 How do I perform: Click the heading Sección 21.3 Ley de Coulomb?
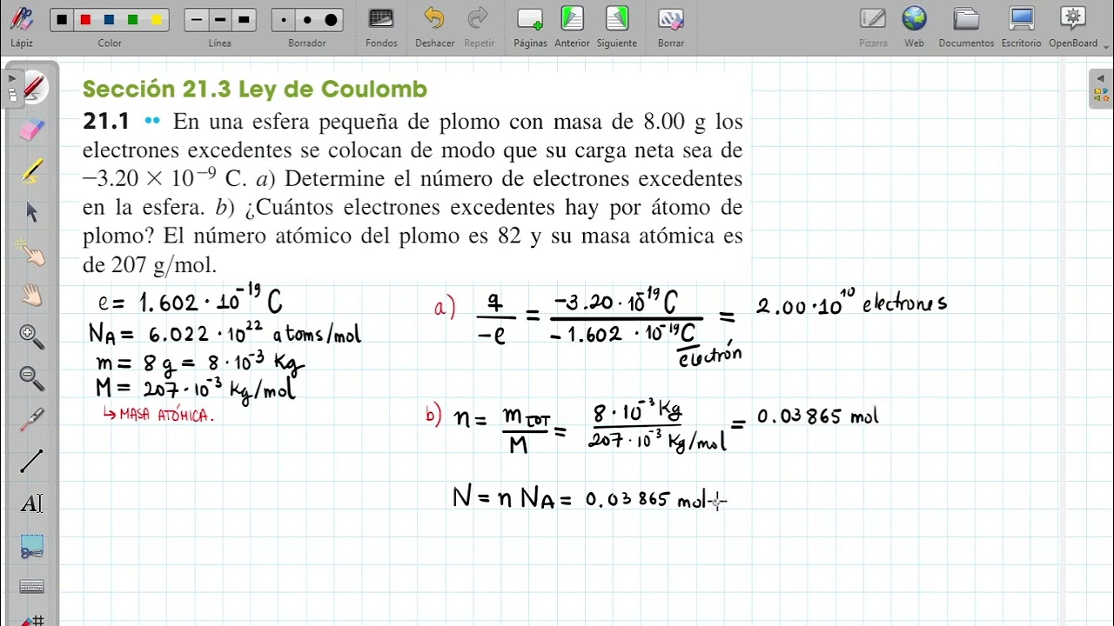[x=255, y=89]
